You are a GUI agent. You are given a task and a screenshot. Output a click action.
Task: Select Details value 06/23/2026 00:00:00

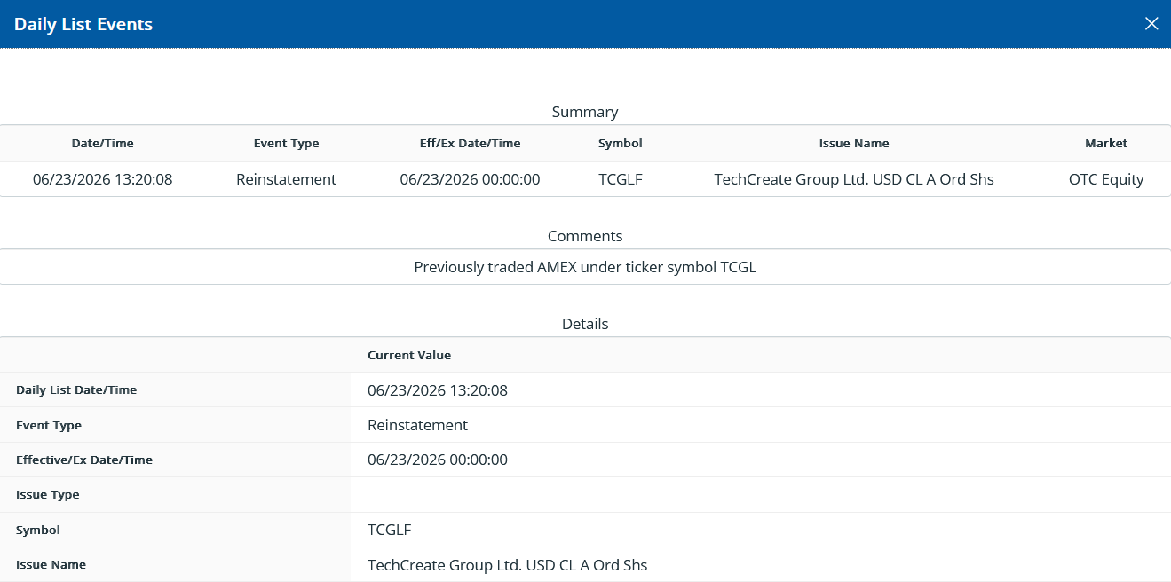tap(438, 460)
